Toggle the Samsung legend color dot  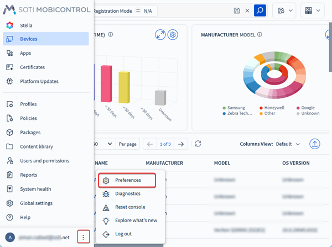pos(224,108)
